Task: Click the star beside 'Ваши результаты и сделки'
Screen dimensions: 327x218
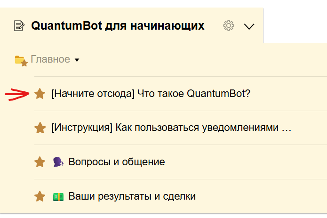Action: pyautogui.click(x=40, y=196)
